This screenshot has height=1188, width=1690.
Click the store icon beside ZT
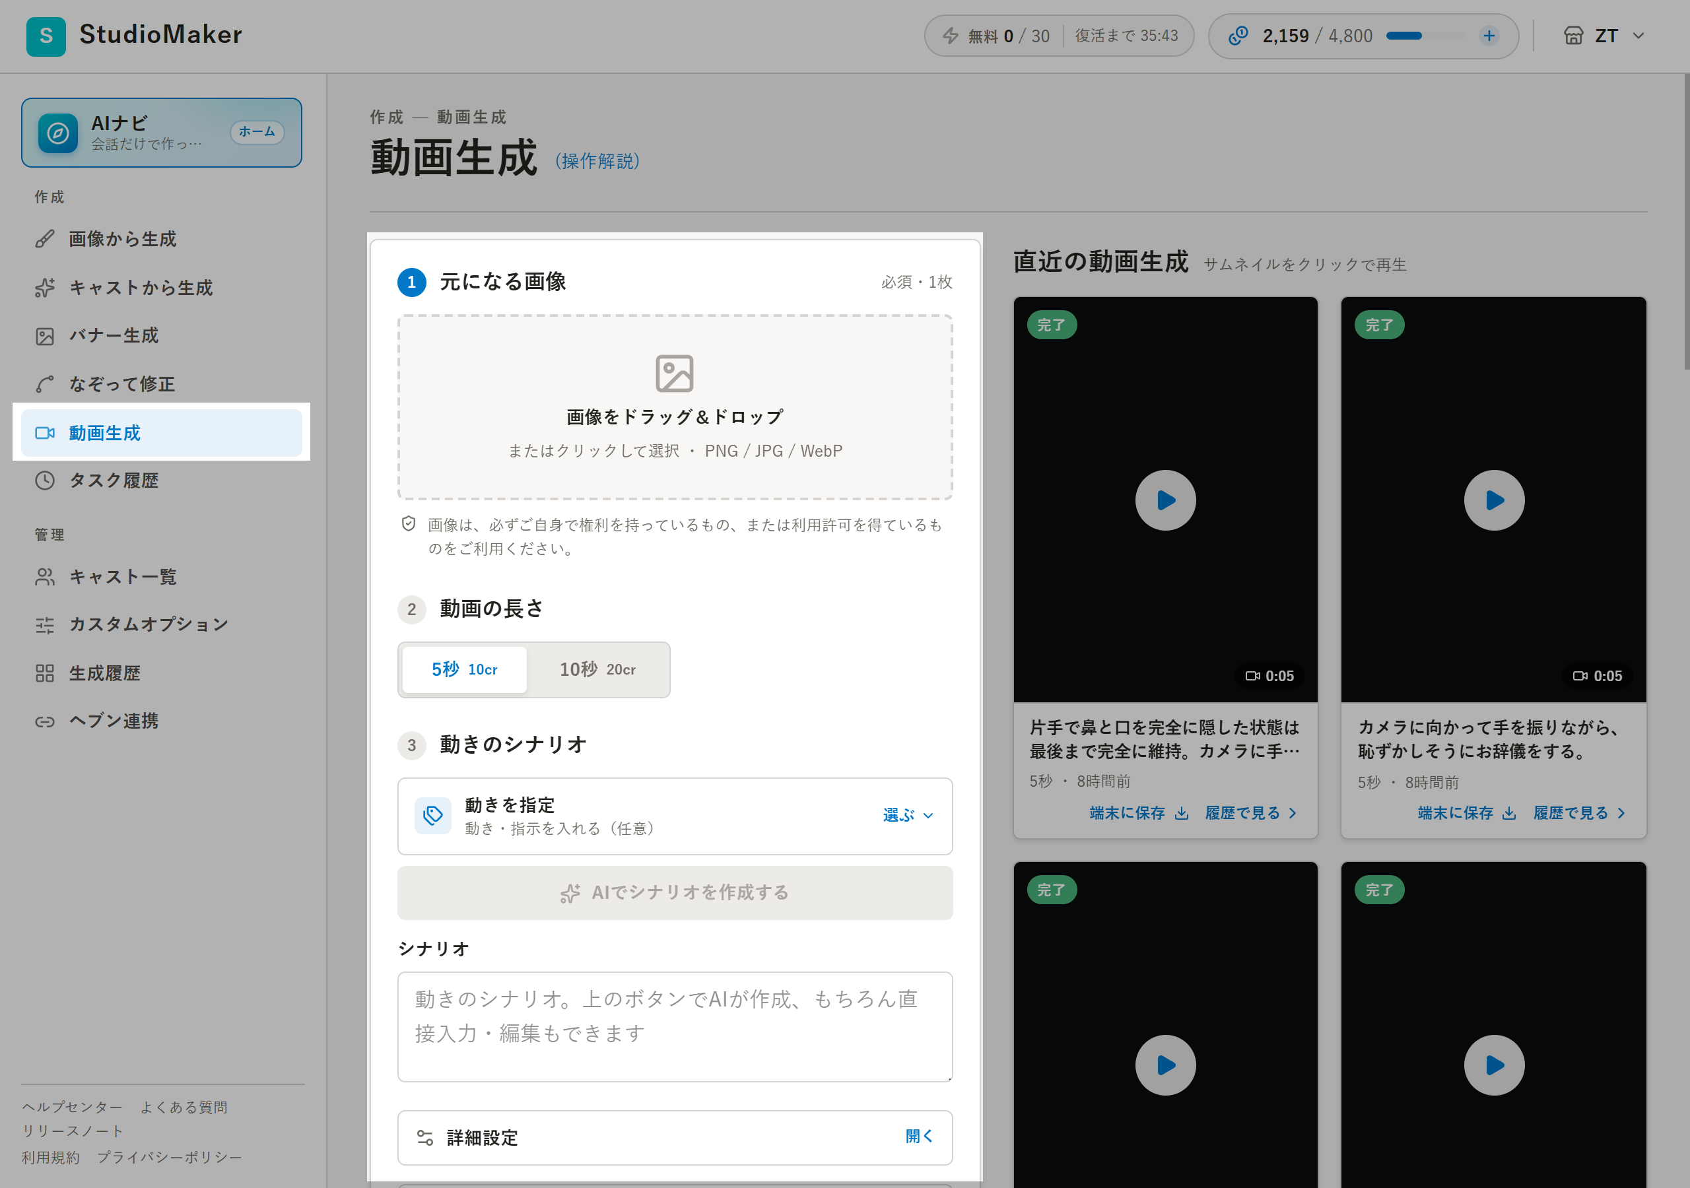[x=1573, y=36]
